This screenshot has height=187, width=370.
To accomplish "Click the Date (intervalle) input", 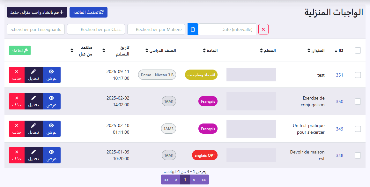I will coord(227,29).
